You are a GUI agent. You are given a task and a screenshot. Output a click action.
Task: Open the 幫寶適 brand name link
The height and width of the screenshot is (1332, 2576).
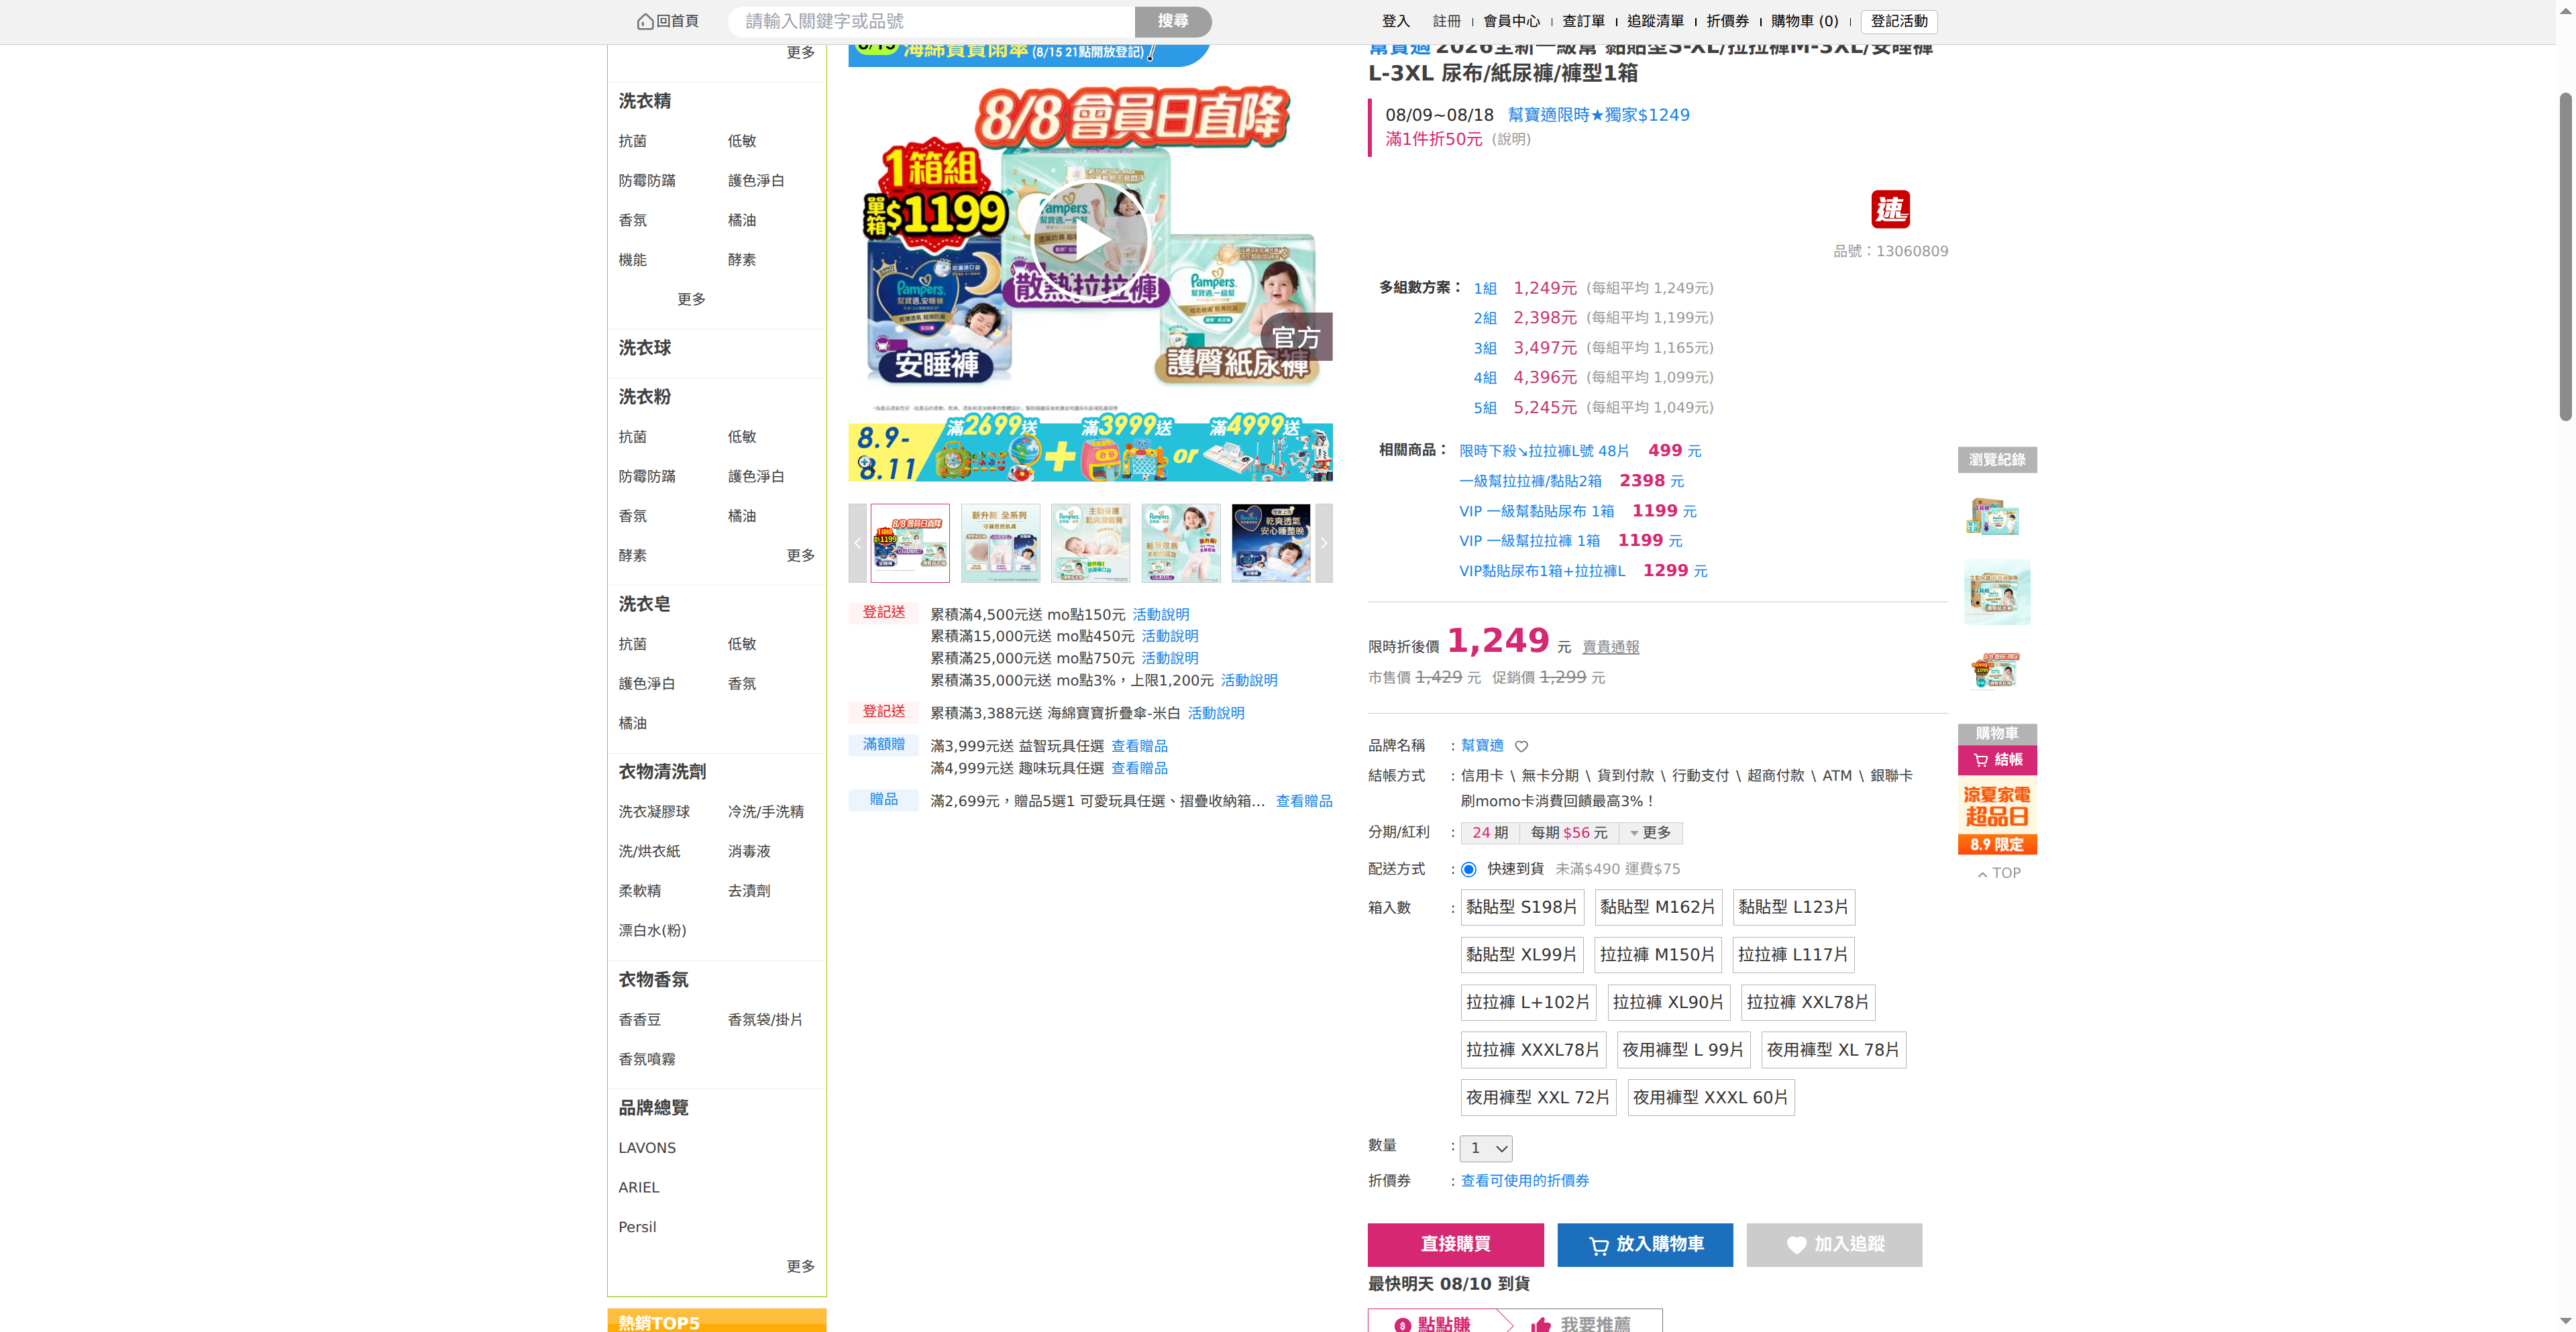pyautogui.click(x=1482, y=745)
